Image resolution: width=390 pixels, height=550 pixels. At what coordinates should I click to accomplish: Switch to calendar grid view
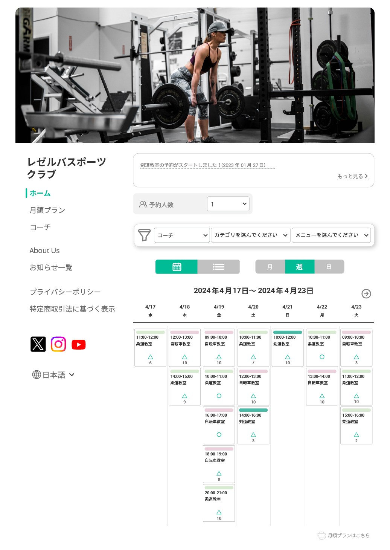coord(177,267)
